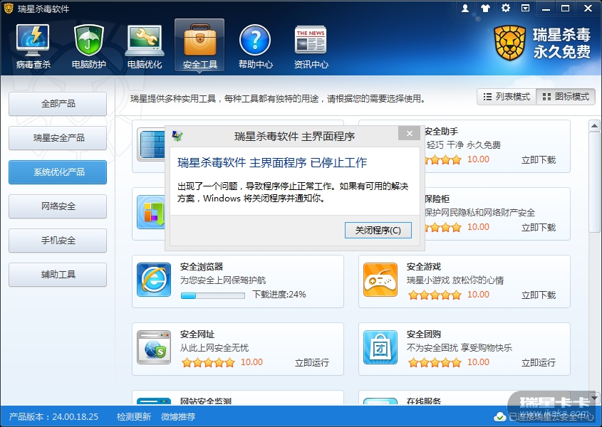Click 关闭程序(C) button in dialog
The height and width of the screenshot is (427, 602).
378,230
